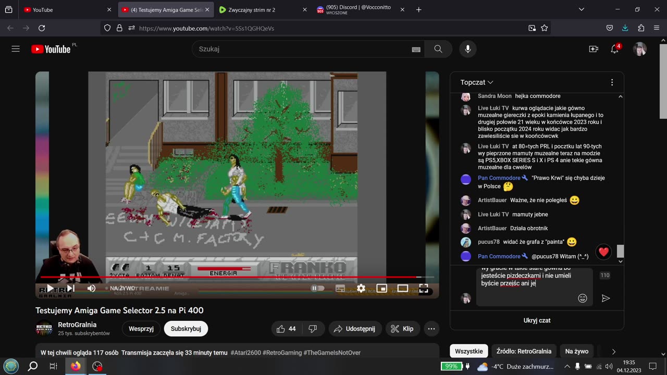Send the chat message
The height and width of the screenshot is (375, 667).
point(606,298)
